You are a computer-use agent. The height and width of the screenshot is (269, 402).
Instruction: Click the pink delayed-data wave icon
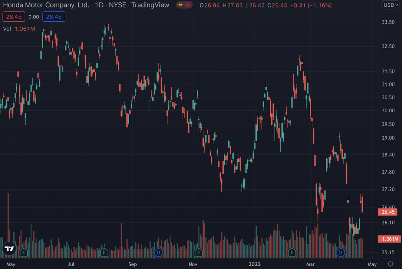pyautogui.click(x=188, y=5)
